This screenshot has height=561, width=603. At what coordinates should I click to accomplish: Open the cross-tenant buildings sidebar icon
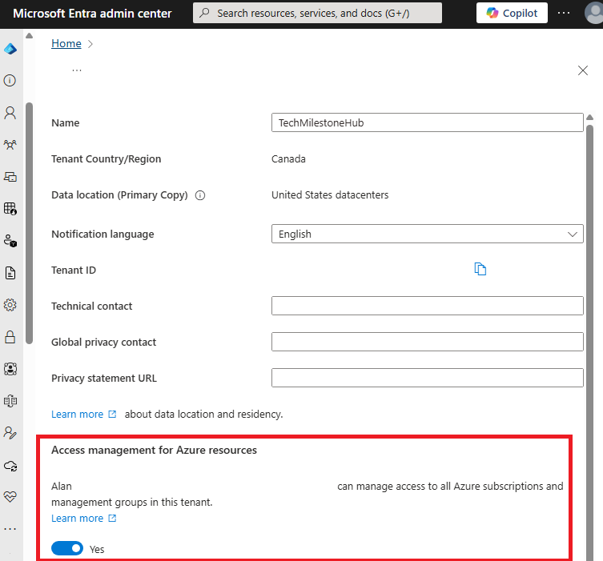10,401
